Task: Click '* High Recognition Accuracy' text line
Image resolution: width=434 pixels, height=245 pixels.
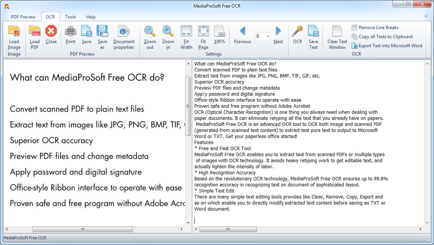Action: click(225, 172)
